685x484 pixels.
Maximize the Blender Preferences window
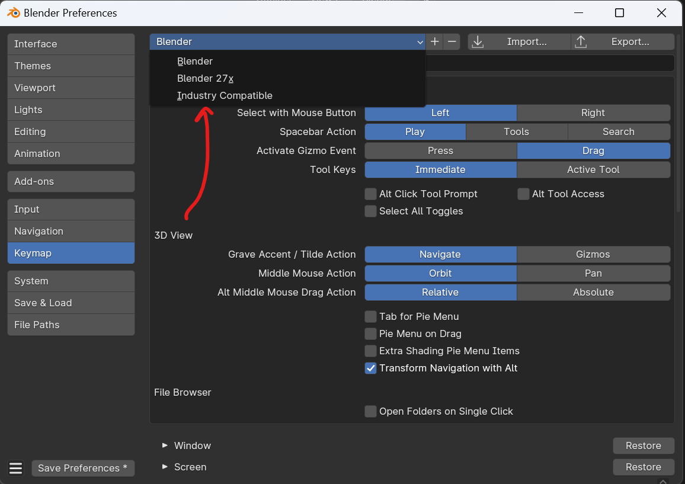point(619,13)
